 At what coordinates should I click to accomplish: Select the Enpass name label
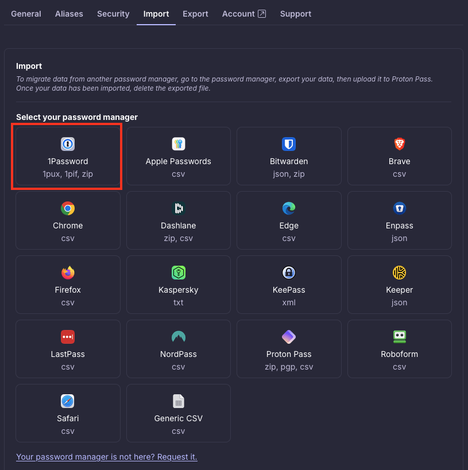399,226
